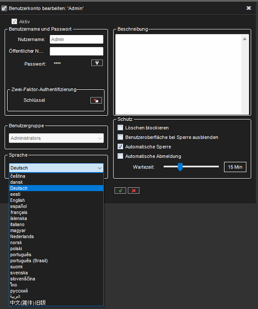
Task: Click the user account gear icon in title bar
Action: click(4, 9)
